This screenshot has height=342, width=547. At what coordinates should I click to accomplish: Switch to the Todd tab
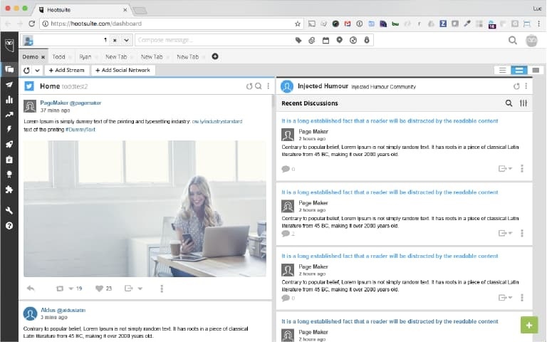pyautogui.click(x=58, y=56)
